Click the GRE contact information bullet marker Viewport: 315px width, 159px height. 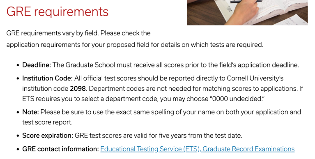pos(18,150)
